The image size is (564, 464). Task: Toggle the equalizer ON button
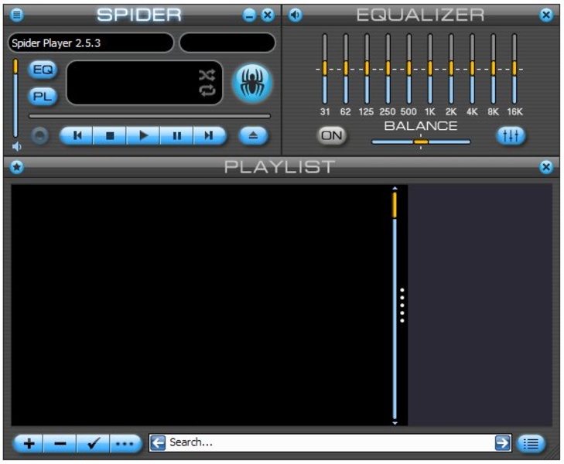pos(332,135)
